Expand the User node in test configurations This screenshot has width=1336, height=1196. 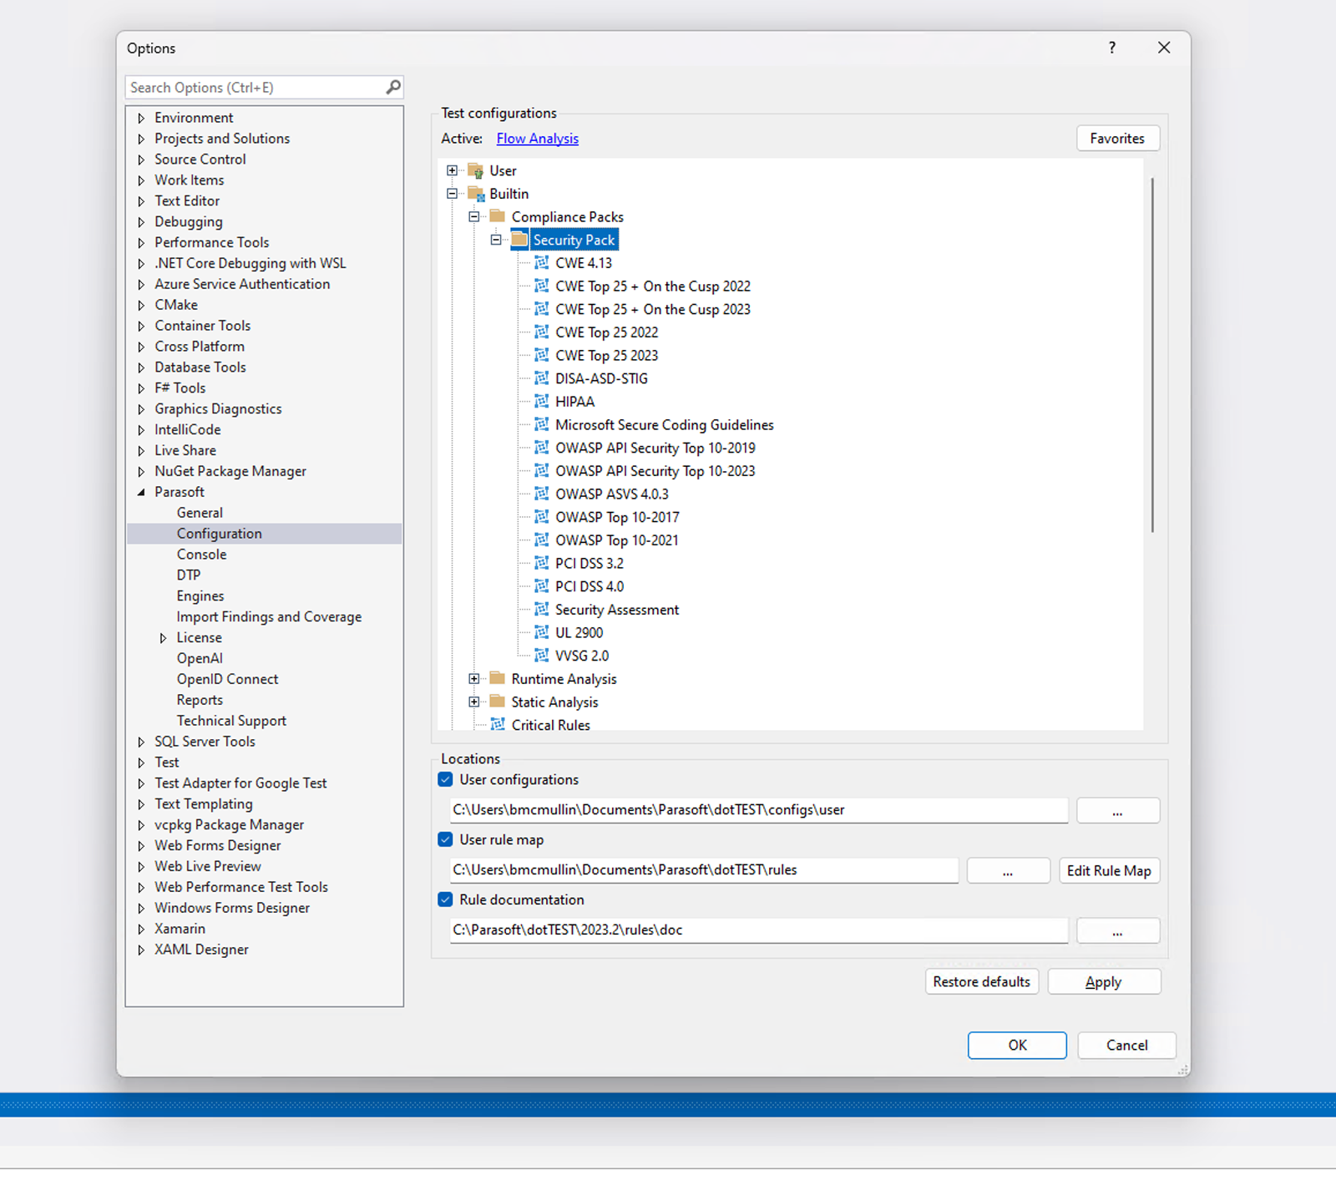click(452, 170)
